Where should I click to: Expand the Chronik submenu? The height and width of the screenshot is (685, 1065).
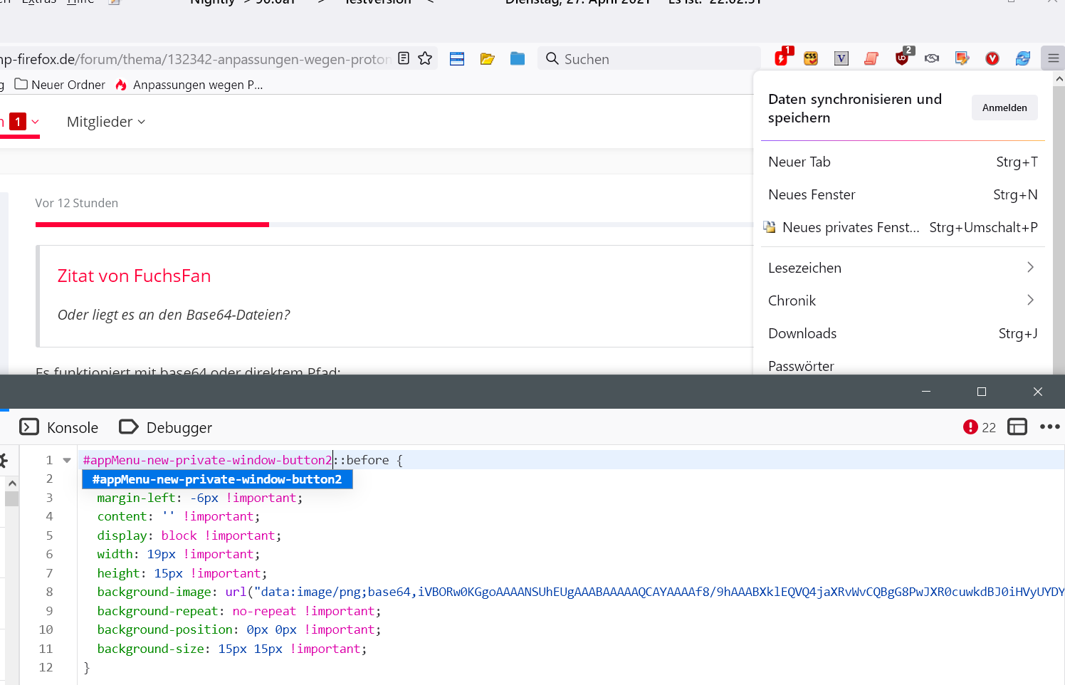point(902,300)
